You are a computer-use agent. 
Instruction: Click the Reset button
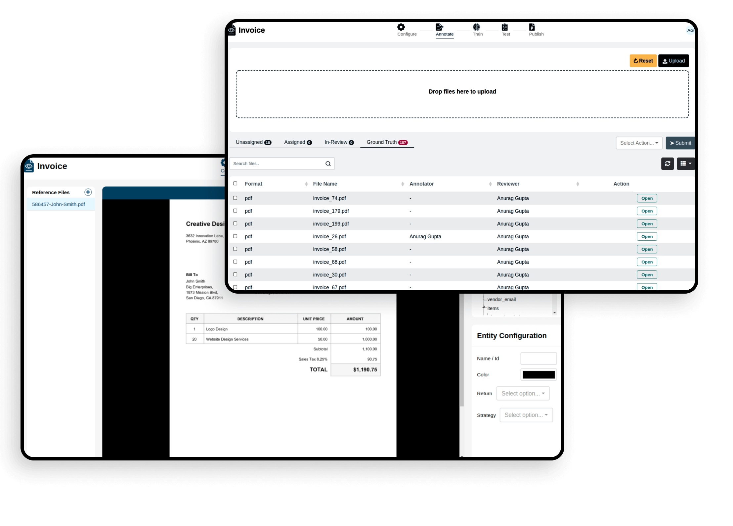643,61
